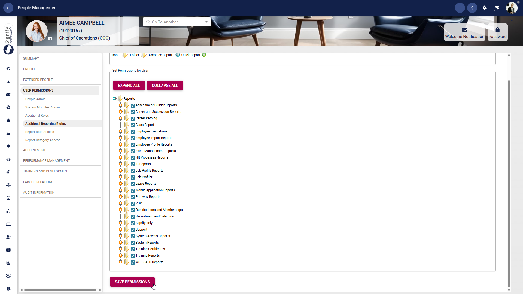
Task: Open the scales of justice labour relations icon
Action: [8, 185]
